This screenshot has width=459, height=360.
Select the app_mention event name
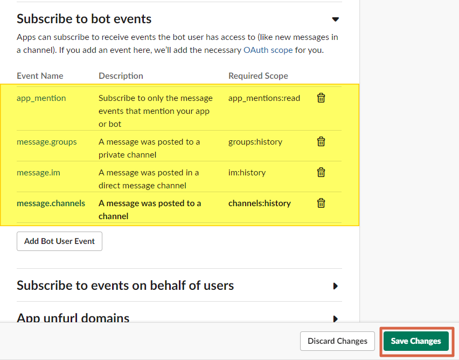click(41, 98)
